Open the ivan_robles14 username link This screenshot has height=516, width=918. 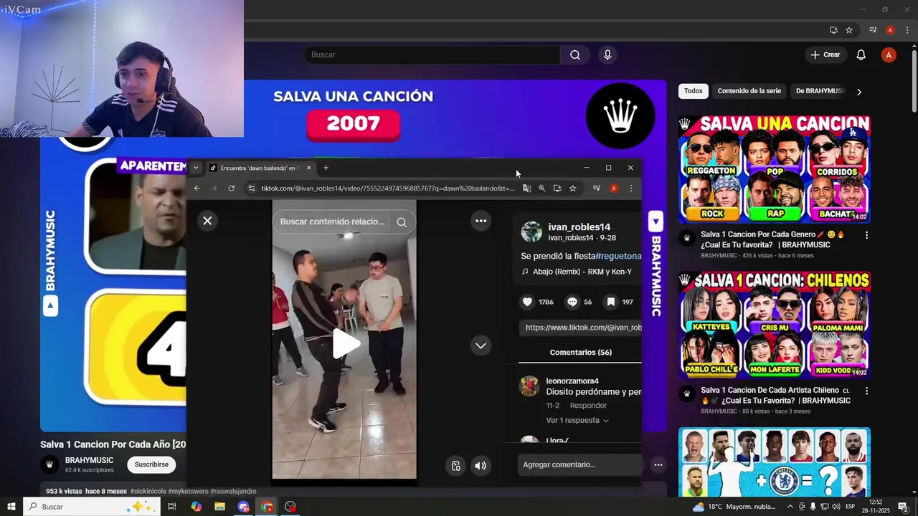coord(579,227)
